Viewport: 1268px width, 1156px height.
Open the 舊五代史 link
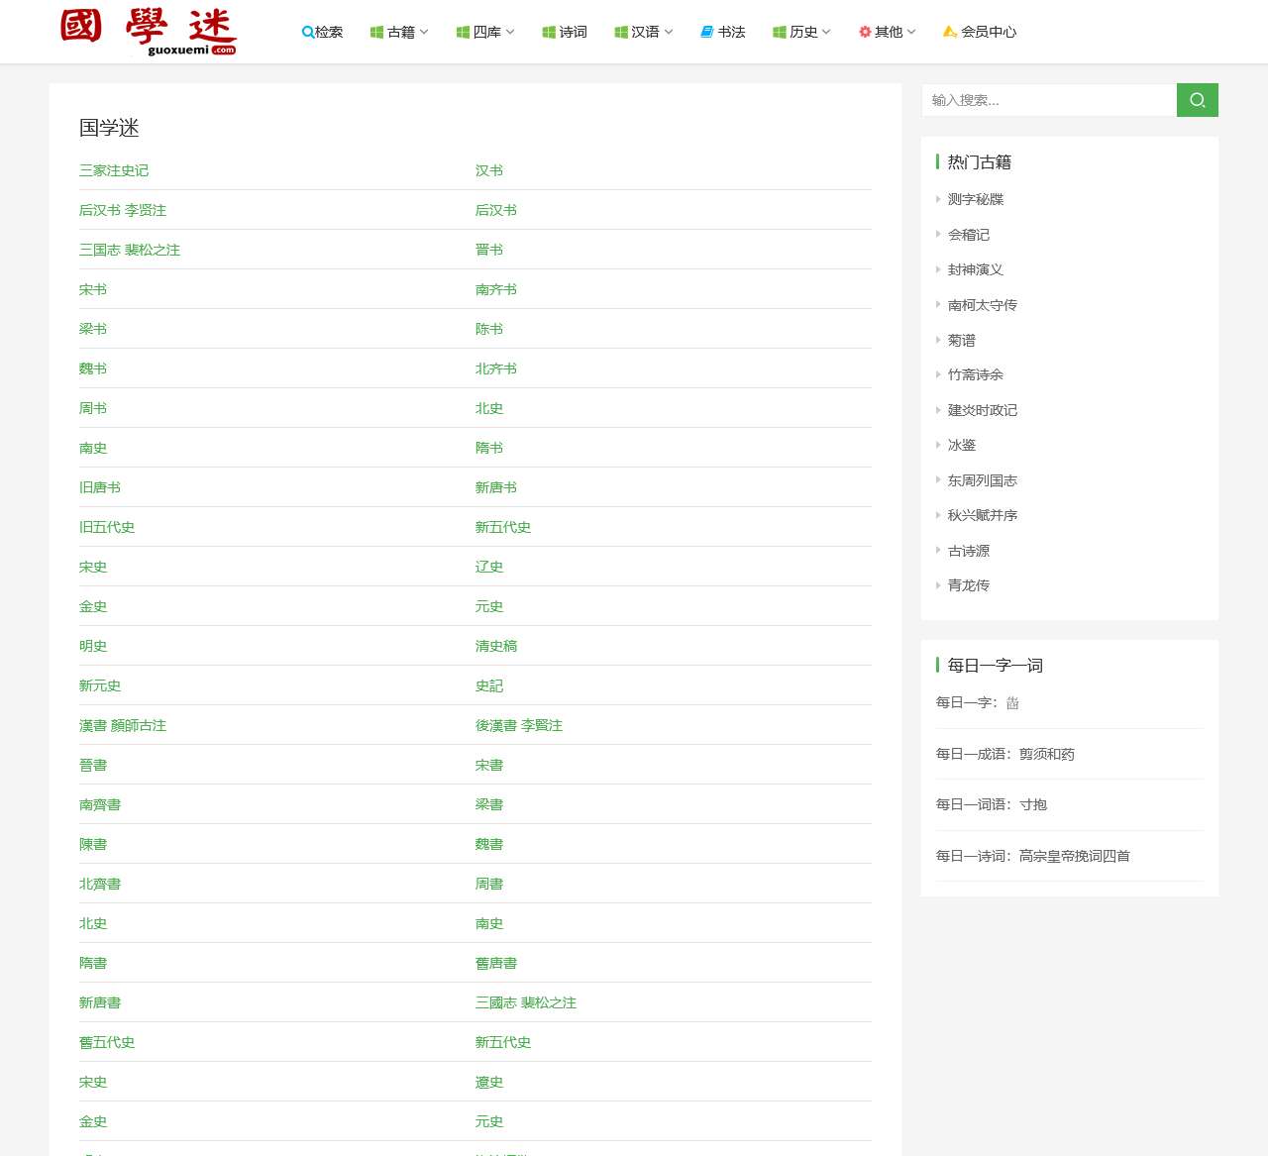(107, 1042)
